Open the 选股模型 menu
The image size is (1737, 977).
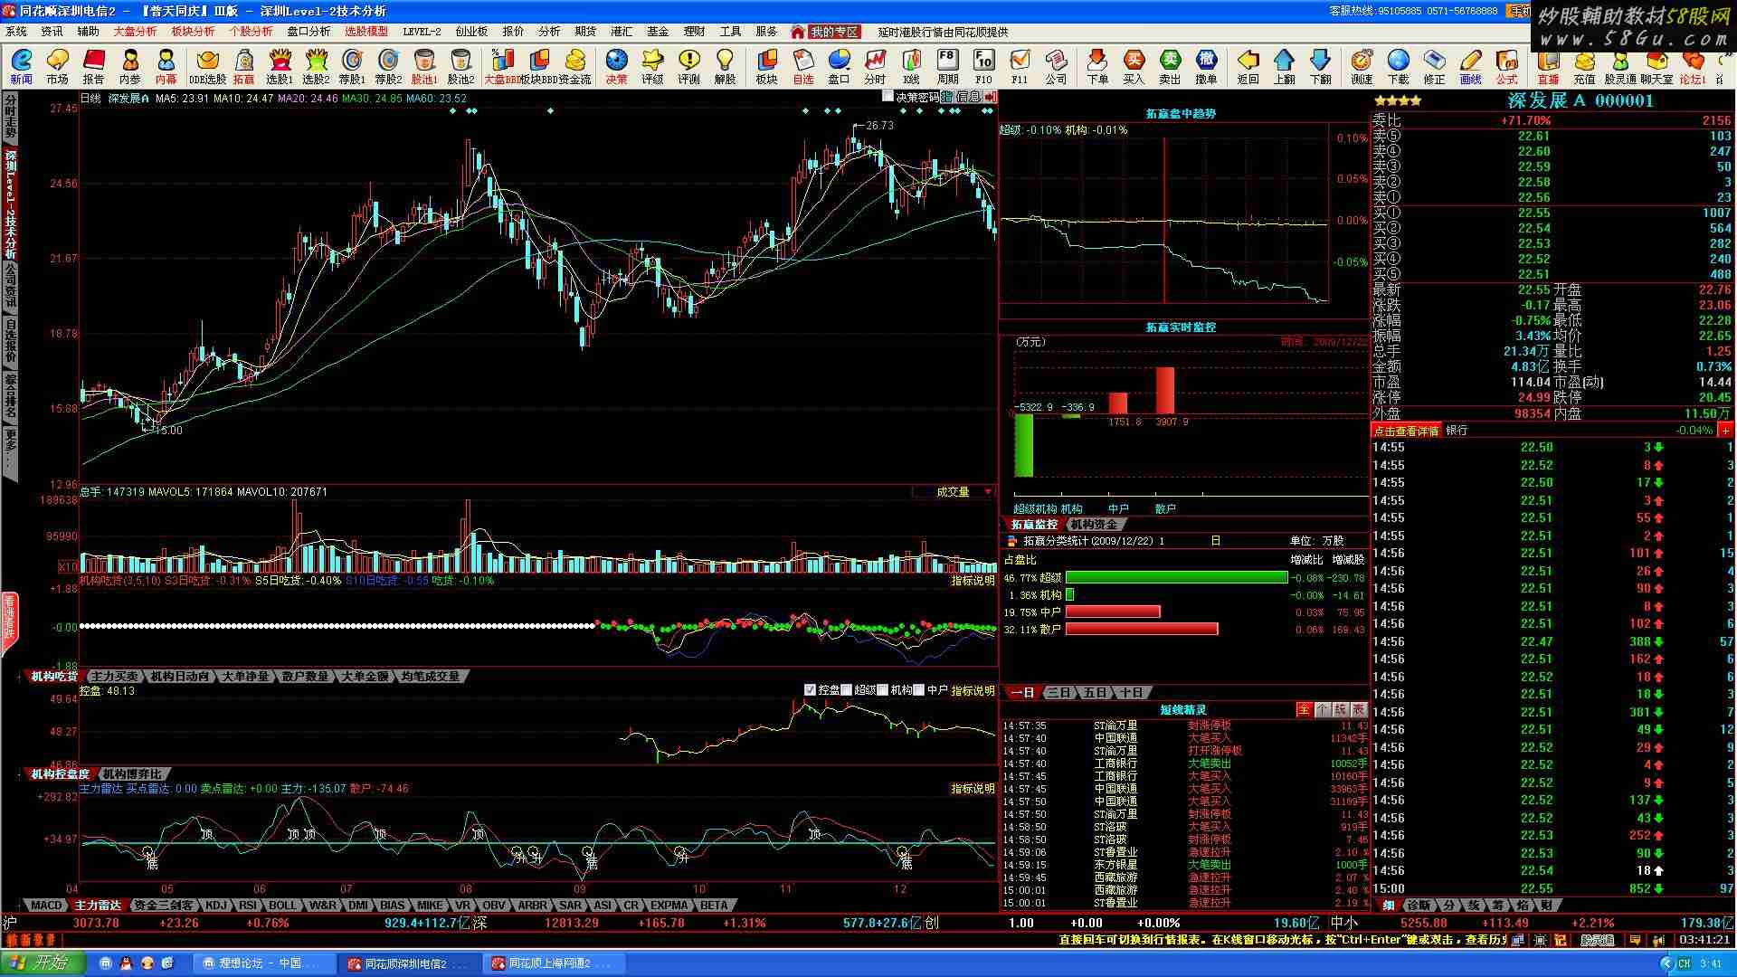click(x=365, y=31)
